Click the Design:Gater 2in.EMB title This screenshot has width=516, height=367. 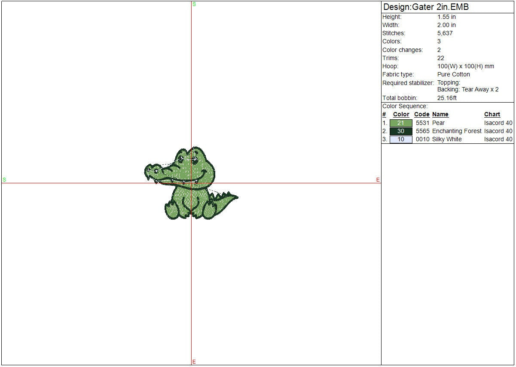point(426,7)
